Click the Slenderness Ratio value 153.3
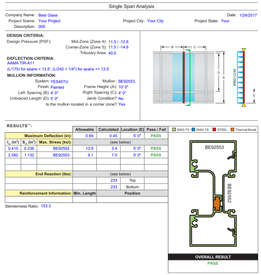 (46, 206)
